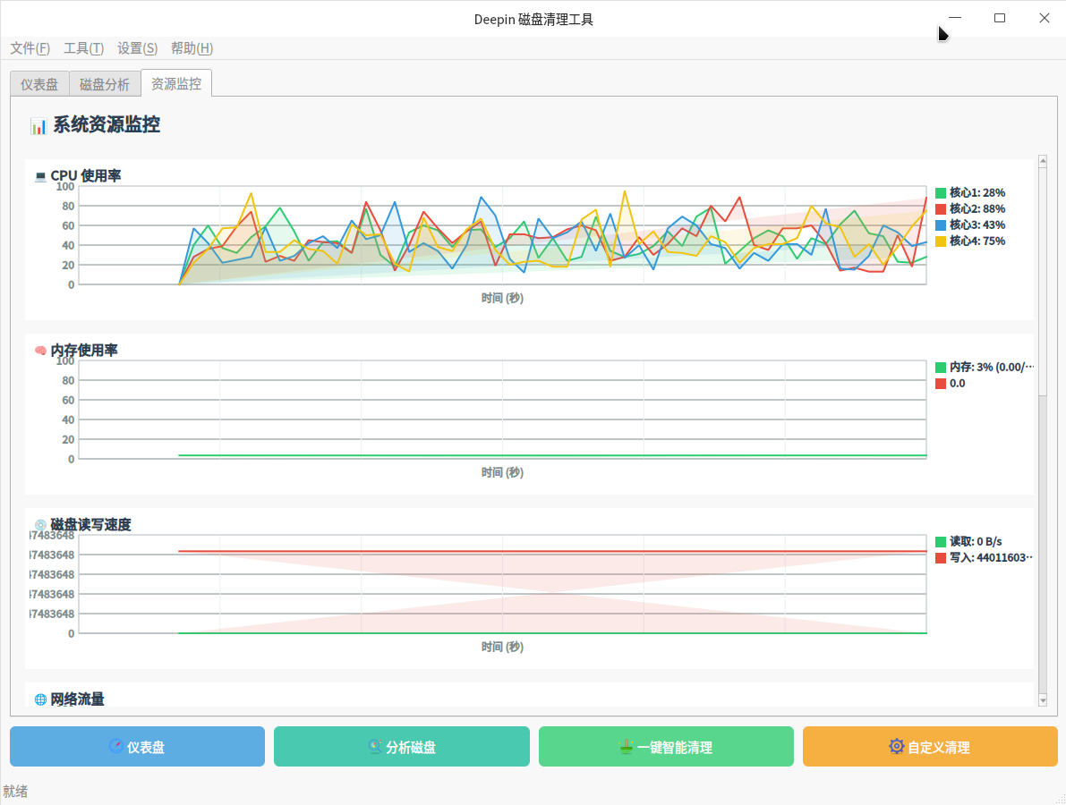Click the 读取: 0 B/s legend label

tap(976, 542)
